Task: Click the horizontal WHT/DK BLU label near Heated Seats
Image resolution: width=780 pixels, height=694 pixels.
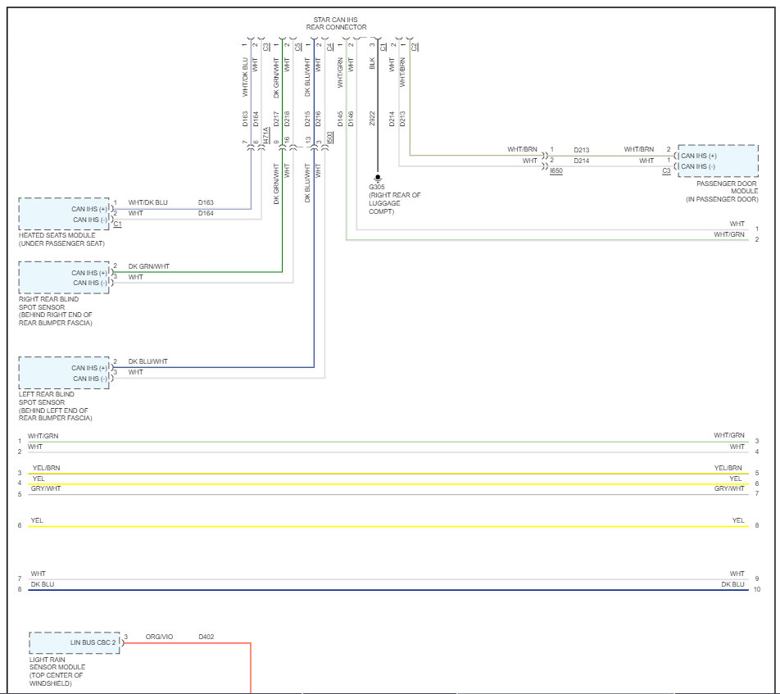Action: (x=147, y=202)
